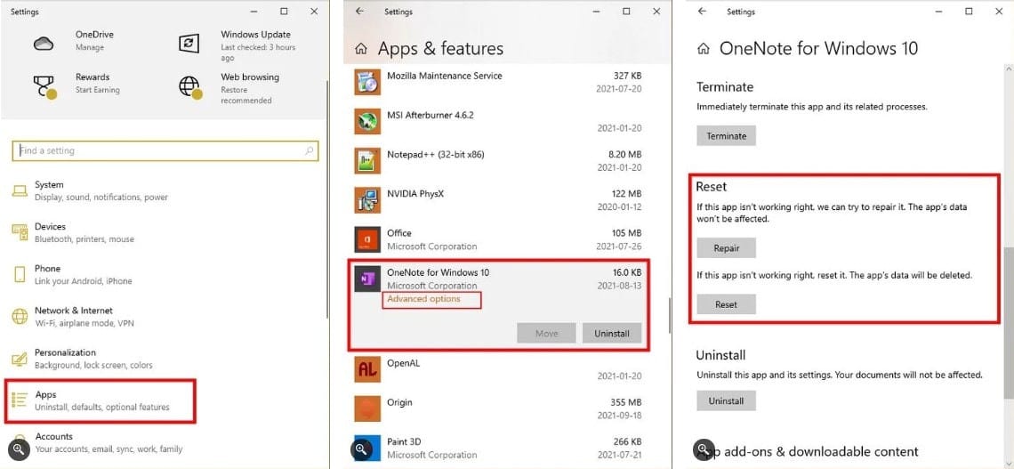Click the Phone icon in Settings
This screenshot has height=469, width=1014.
[x=20, y=274]
